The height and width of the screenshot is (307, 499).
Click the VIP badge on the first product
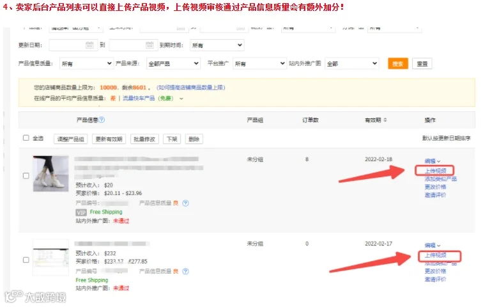click(81, 212)
